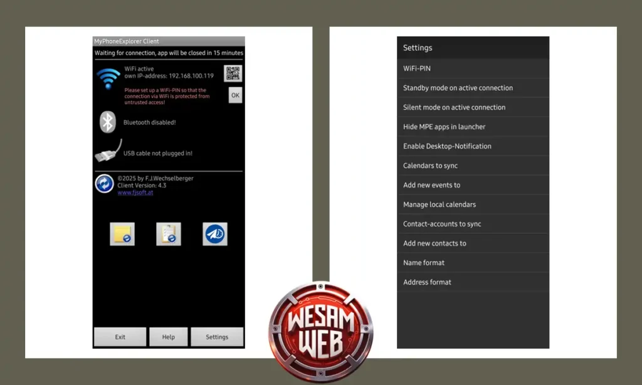
Task: Tap the Exit button
Action: (120, 337)
